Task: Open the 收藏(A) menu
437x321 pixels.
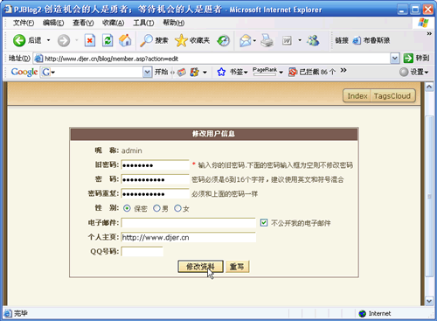Action: (x=114, y=23)
